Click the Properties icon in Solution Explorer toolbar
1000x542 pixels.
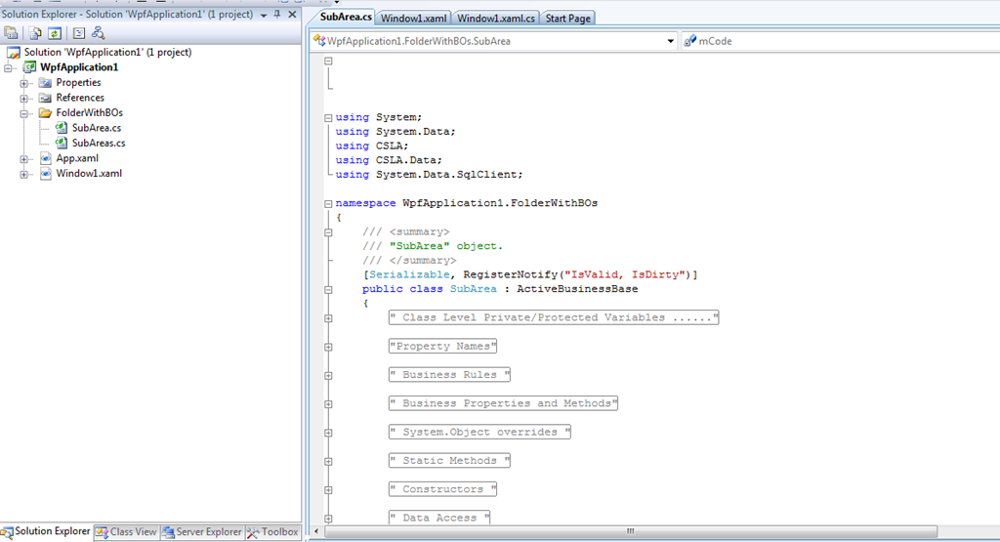11,33
